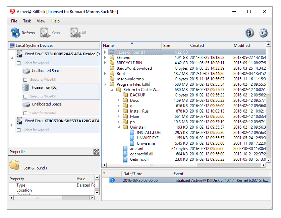Close the Properties panel
The height and width of the screenshot is (218, 281).
[x=97, y=152]
